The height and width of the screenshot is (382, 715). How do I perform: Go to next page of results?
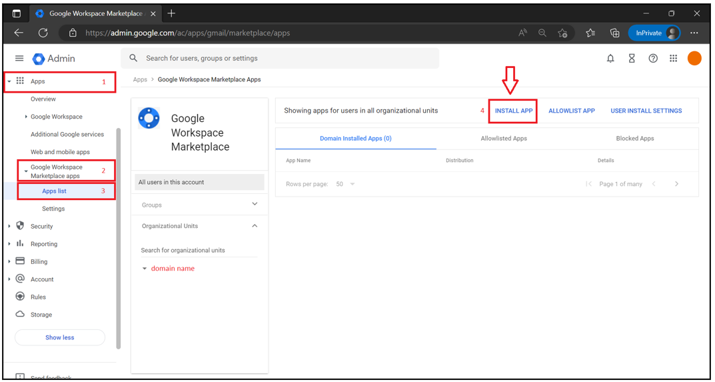tap(677, 184)
